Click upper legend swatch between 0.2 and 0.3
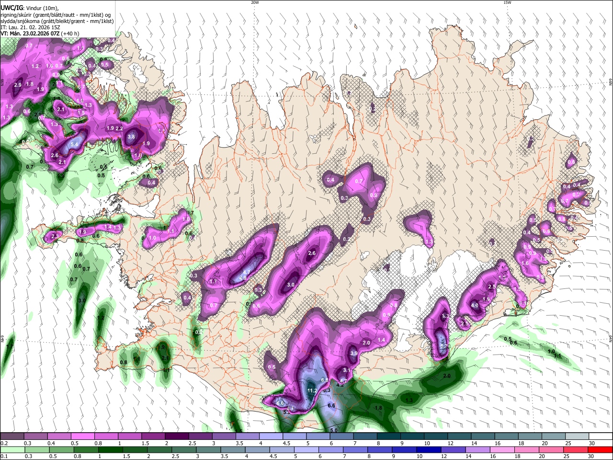 [x=12, y=436]
